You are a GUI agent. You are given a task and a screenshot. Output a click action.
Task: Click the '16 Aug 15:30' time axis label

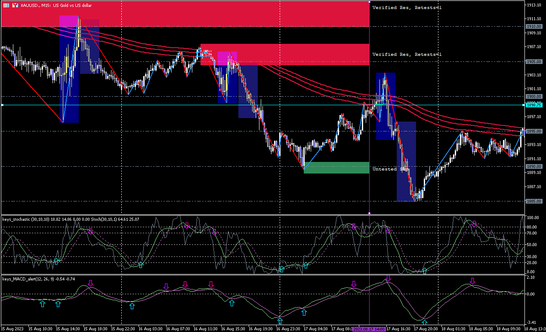(233, 329)
